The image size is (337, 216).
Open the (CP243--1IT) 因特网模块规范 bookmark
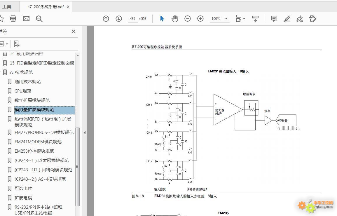[43, 170]
